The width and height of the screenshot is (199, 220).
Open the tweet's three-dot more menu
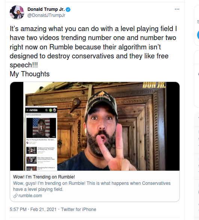pyautogui.click(x=177, y=9)
